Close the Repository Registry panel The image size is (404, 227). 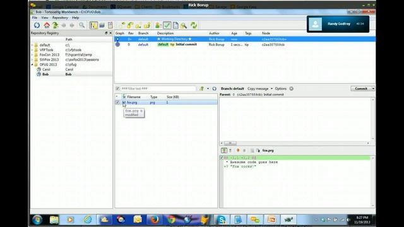[x=110, y=33]
